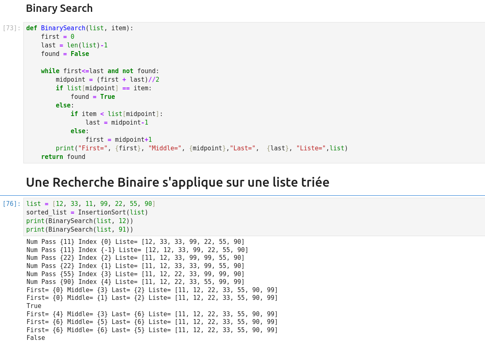Place cursor on "def BinarySearch(list, item):" line
485x344 pixels.
tap(80, 28)
